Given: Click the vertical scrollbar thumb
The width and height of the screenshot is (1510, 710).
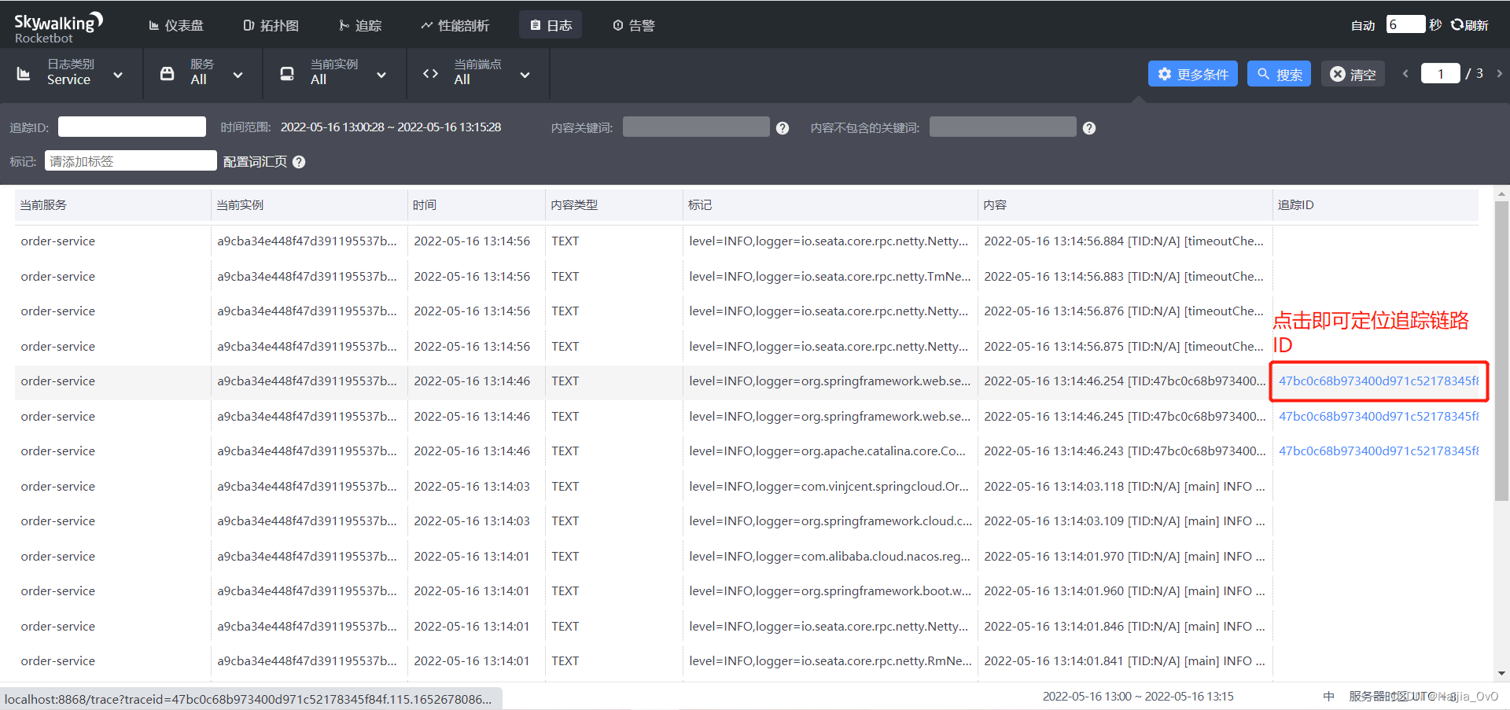Looking at the screenshot, I should click(1501, 351).
